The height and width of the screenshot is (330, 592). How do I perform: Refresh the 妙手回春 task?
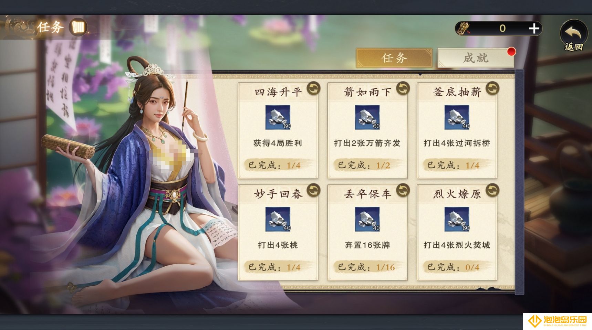[313, 190]
